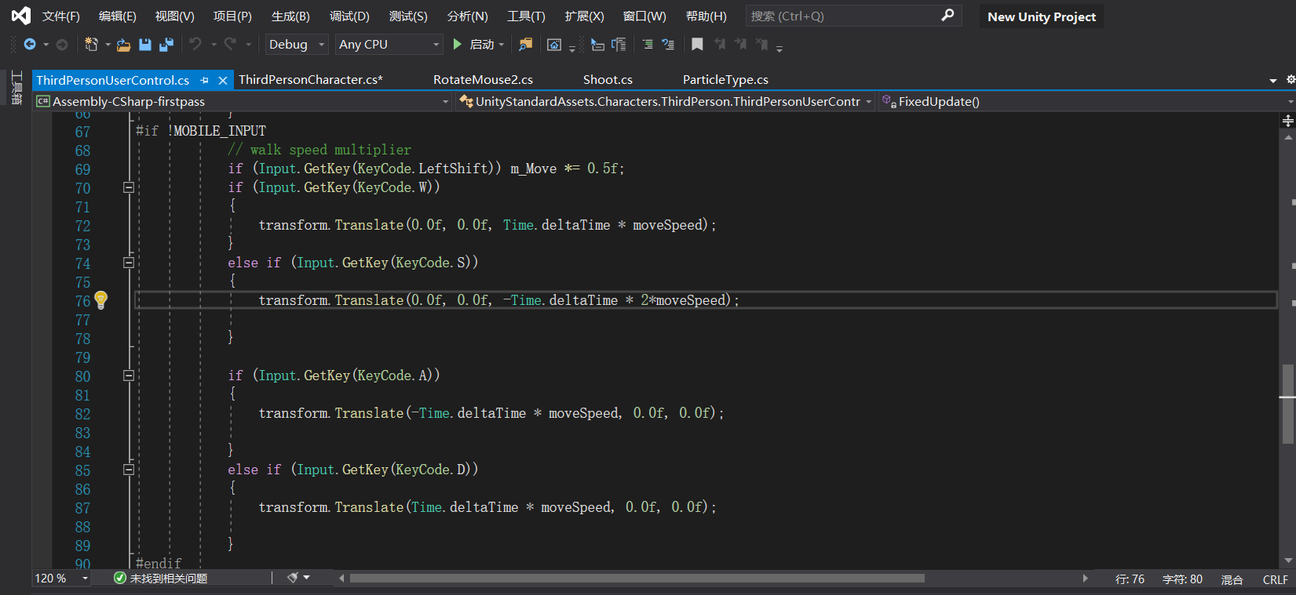Collapse the else-if block at line 85
The height and width of the screenshot is (595, 1296).
[129, 470]
